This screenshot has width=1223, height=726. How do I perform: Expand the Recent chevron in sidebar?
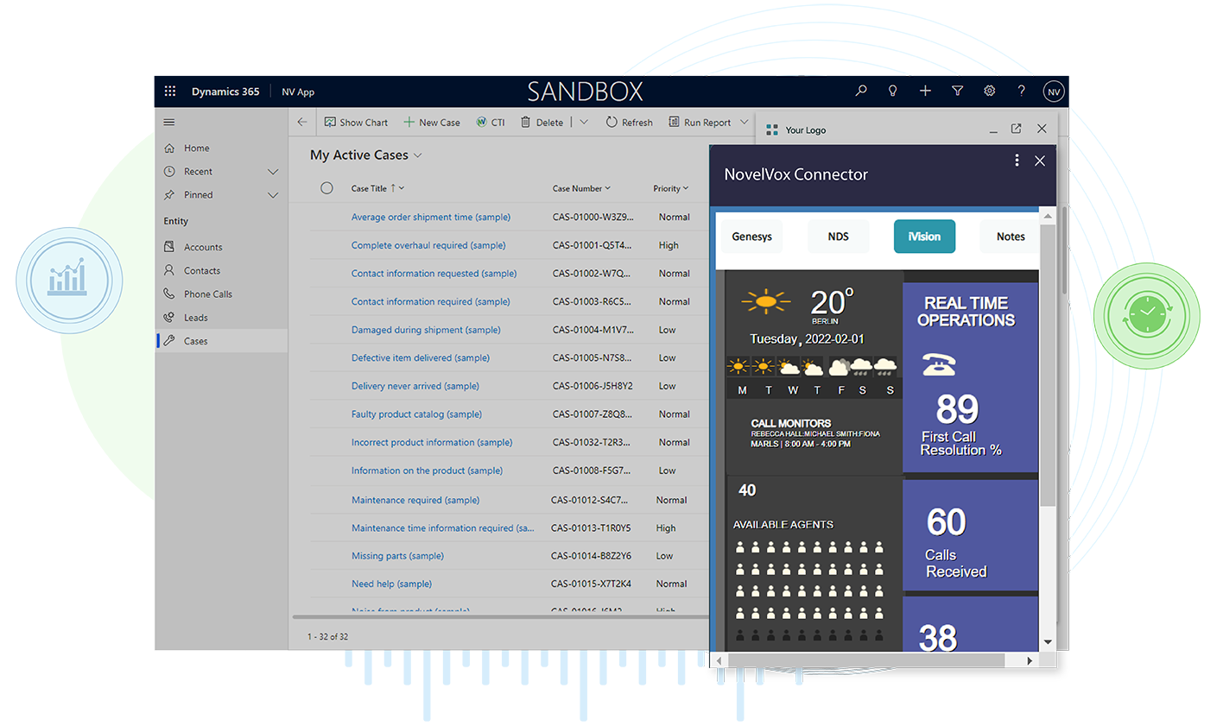tap(273, 172)
